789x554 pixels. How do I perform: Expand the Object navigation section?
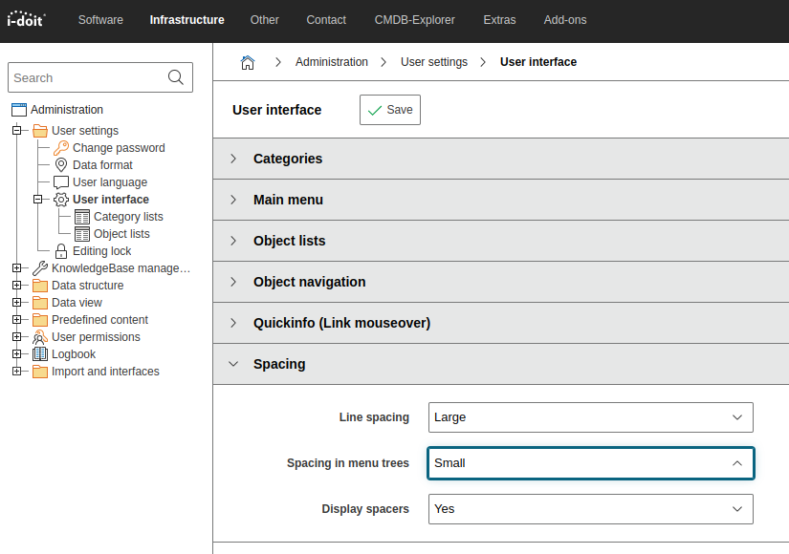(x=501, y=282)
